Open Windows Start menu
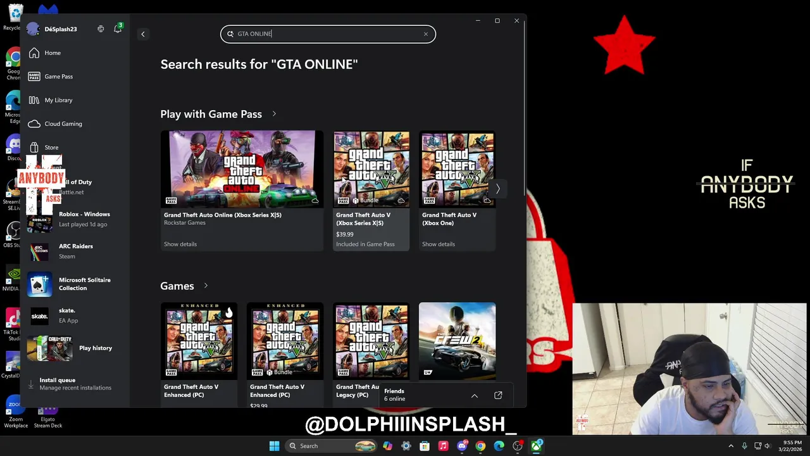 point(274,446)
